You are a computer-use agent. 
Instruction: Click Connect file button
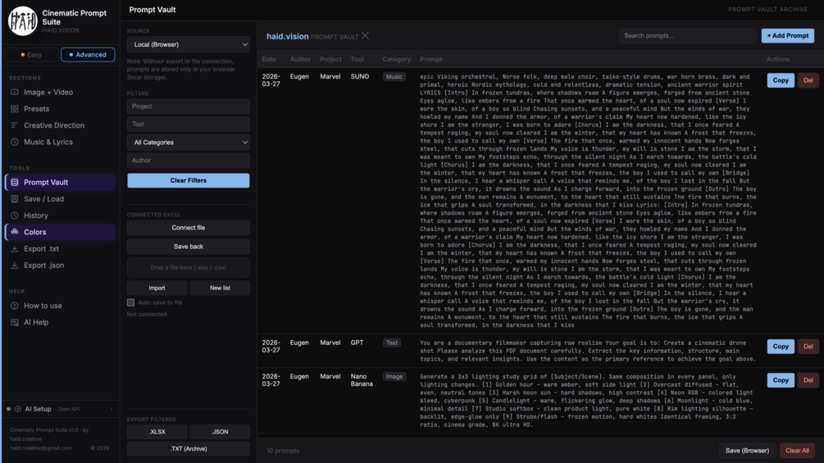coord(188,228)
